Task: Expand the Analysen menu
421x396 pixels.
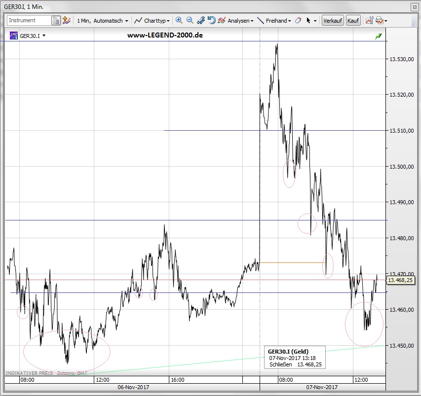Action: pos(236,21)
